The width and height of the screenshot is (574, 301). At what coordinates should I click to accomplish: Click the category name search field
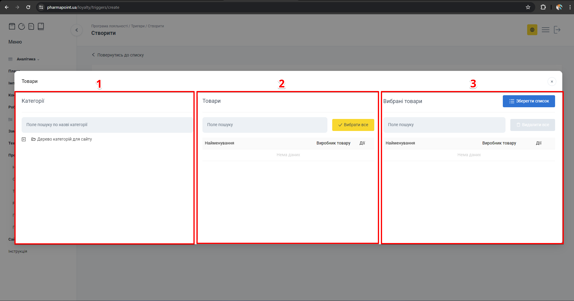pyautogui.click(x=107, y=125)
